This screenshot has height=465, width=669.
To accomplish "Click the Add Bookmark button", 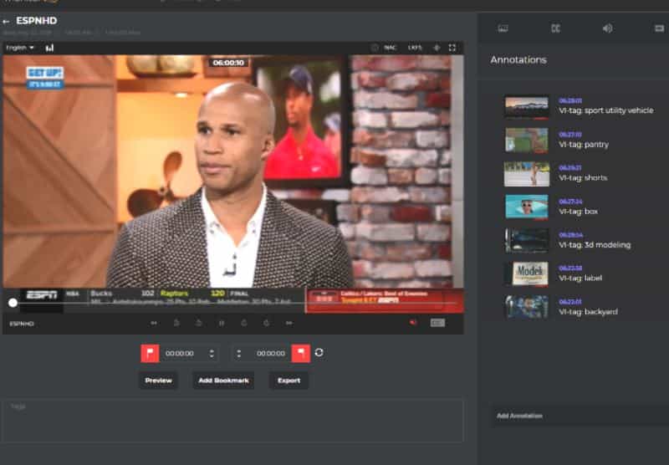I will coord(223,381).
